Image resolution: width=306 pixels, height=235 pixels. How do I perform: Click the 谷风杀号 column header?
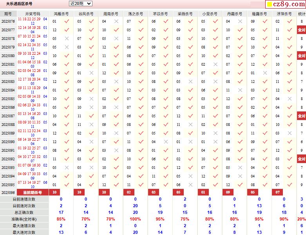click(x=86, y=14)
